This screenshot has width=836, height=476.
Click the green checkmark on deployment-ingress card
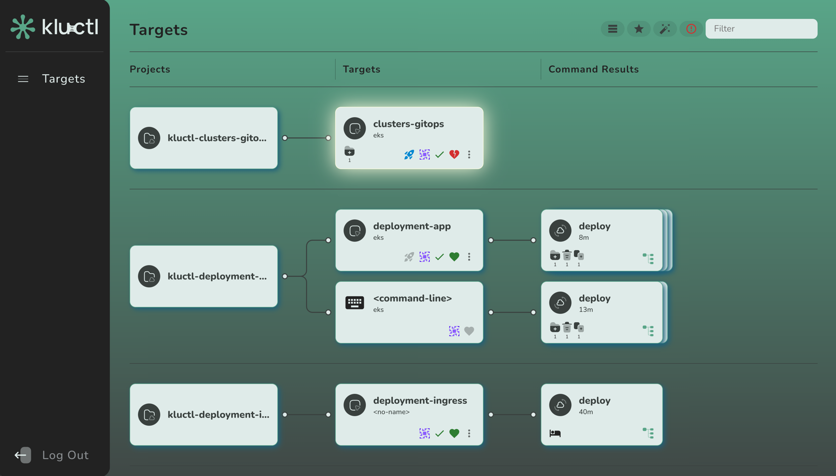click(440, 433)
